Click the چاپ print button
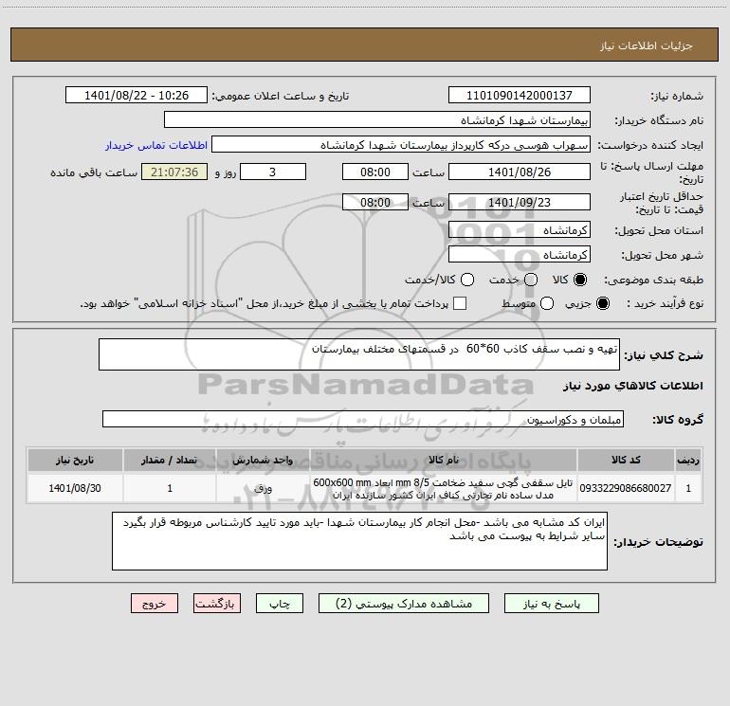 [280, 604]
